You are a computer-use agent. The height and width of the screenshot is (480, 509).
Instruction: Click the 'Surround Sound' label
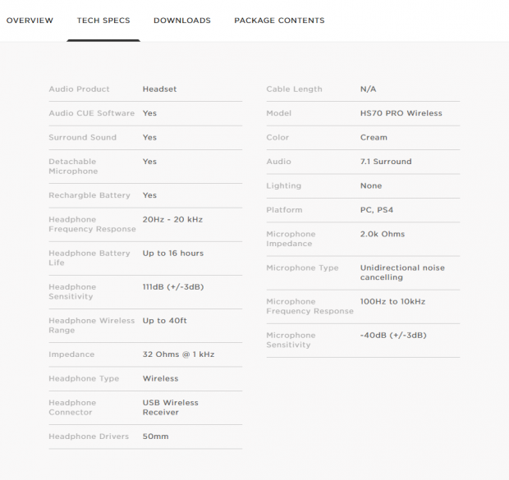point(82,137)
